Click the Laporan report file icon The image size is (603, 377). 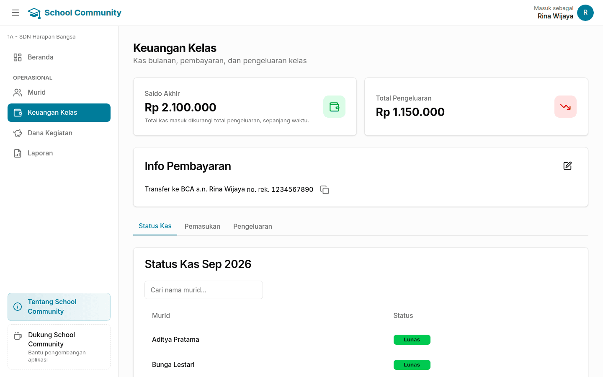18,153
